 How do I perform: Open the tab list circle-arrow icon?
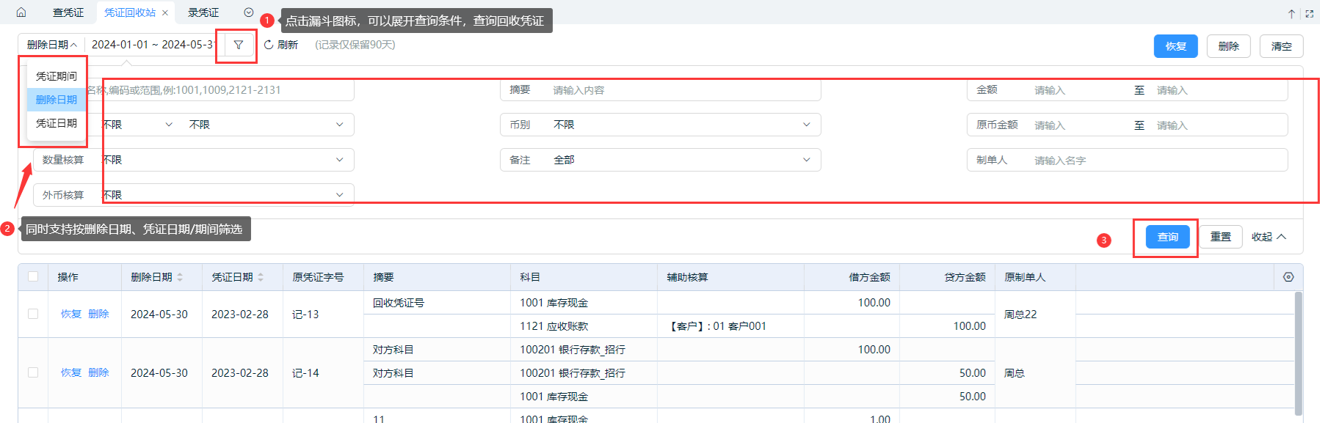[x=249, y=12]
